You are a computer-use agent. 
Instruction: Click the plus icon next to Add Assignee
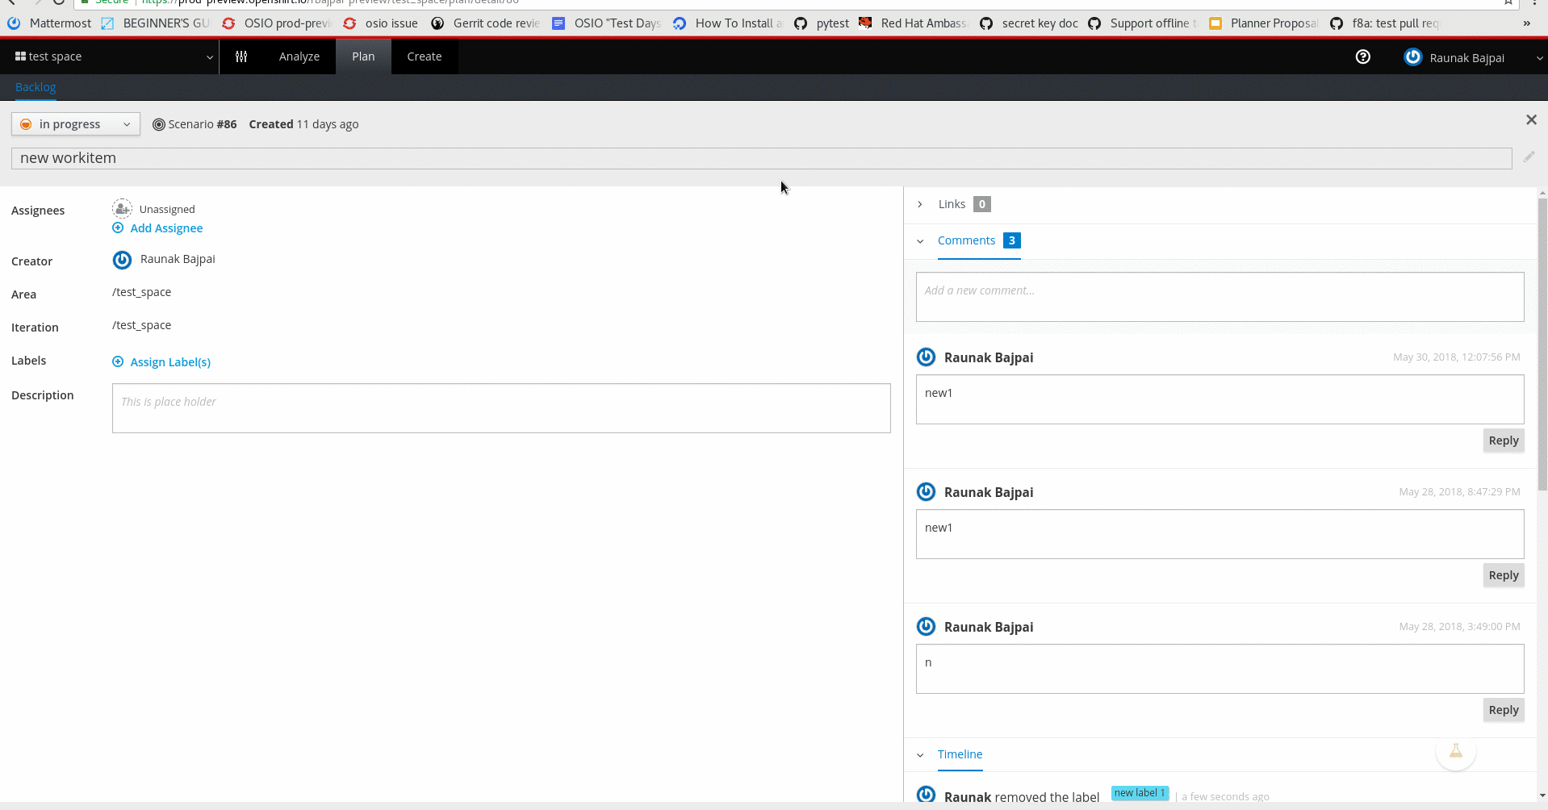tap(118, 228)
